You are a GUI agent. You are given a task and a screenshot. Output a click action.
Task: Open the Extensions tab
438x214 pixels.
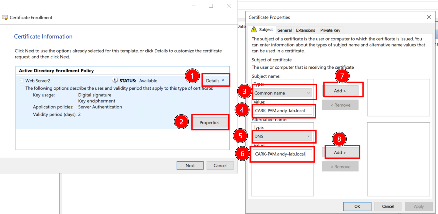pyautogui.click(x=305, y=30)
